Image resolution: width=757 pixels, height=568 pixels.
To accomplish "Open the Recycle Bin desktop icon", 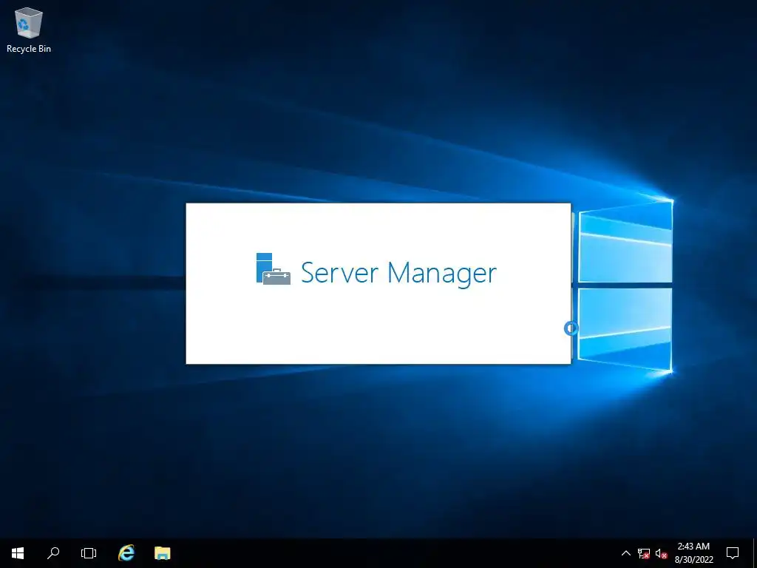I will coord(29,30).
